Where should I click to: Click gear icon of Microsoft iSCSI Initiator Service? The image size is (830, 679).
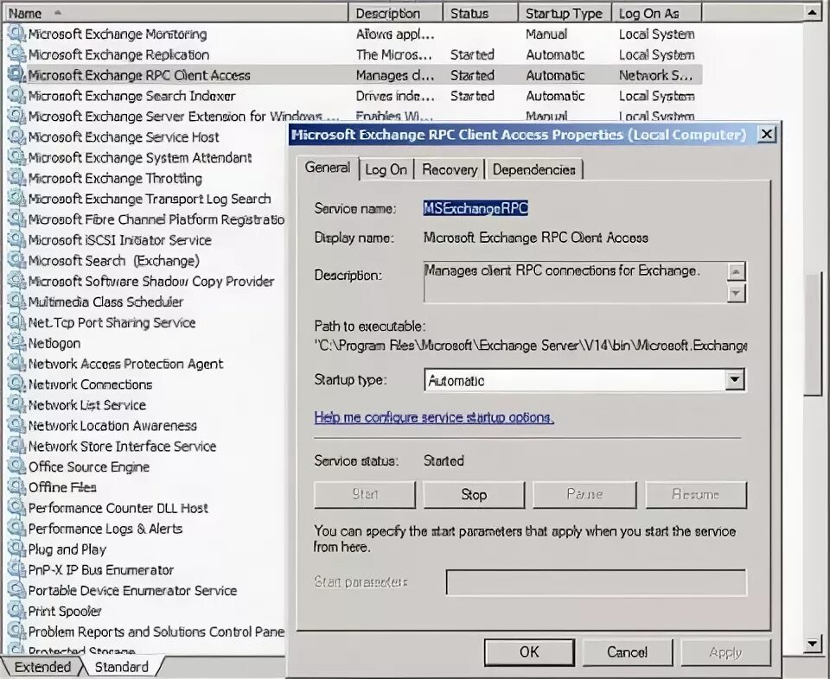(x=16, y=241)
